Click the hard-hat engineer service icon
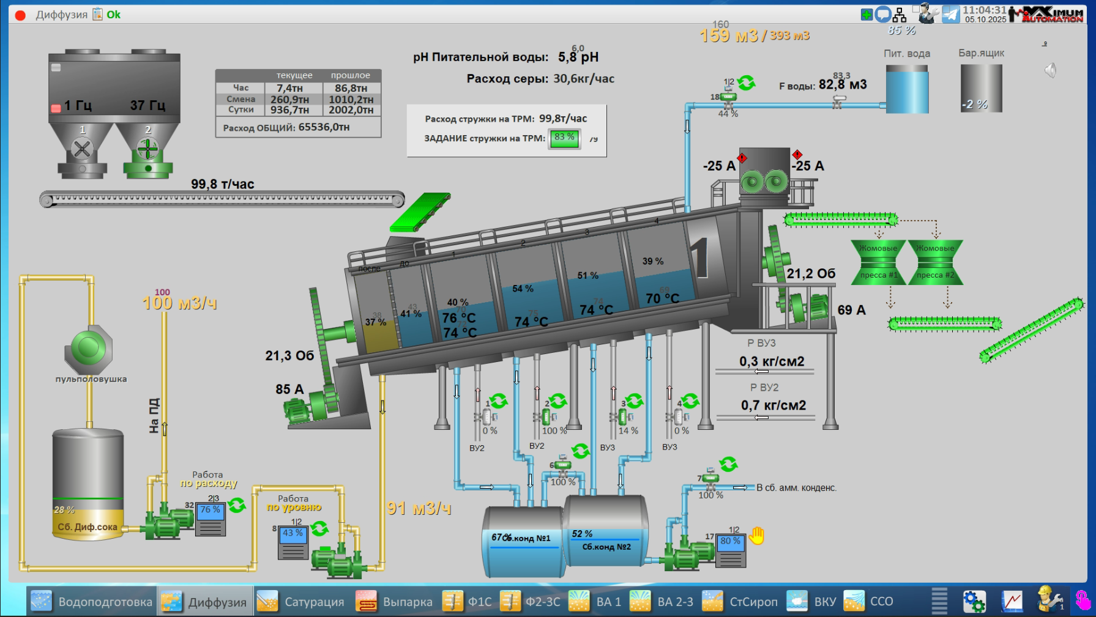Screen dimensions: 1096x617 click(1049, 600)
